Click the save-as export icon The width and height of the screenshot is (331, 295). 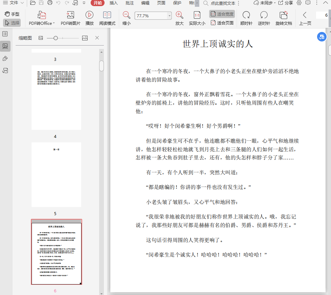[x=75, y=3]
